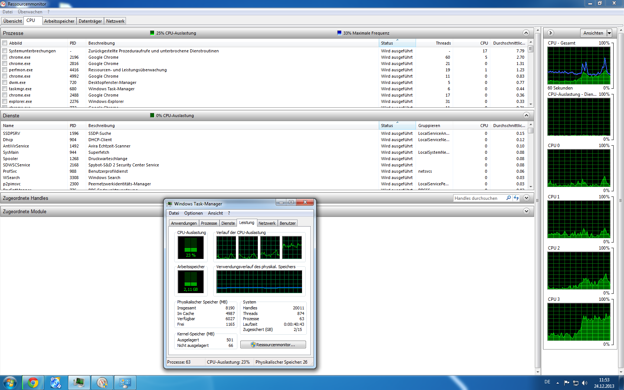Collapse the graph pane with the arrow button
Viewport: 624px width, 390px height.
[551, 33]
